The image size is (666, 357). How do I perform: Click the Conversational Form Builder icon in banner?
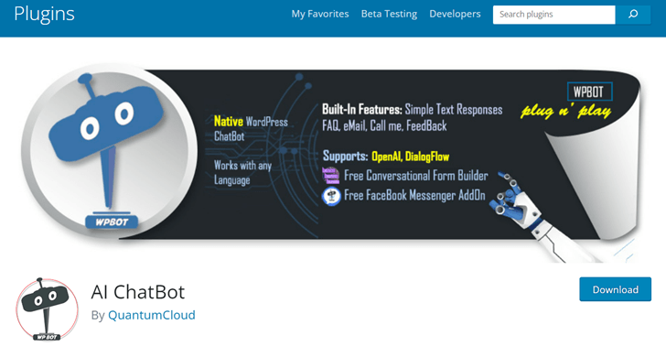click(331, 176)
